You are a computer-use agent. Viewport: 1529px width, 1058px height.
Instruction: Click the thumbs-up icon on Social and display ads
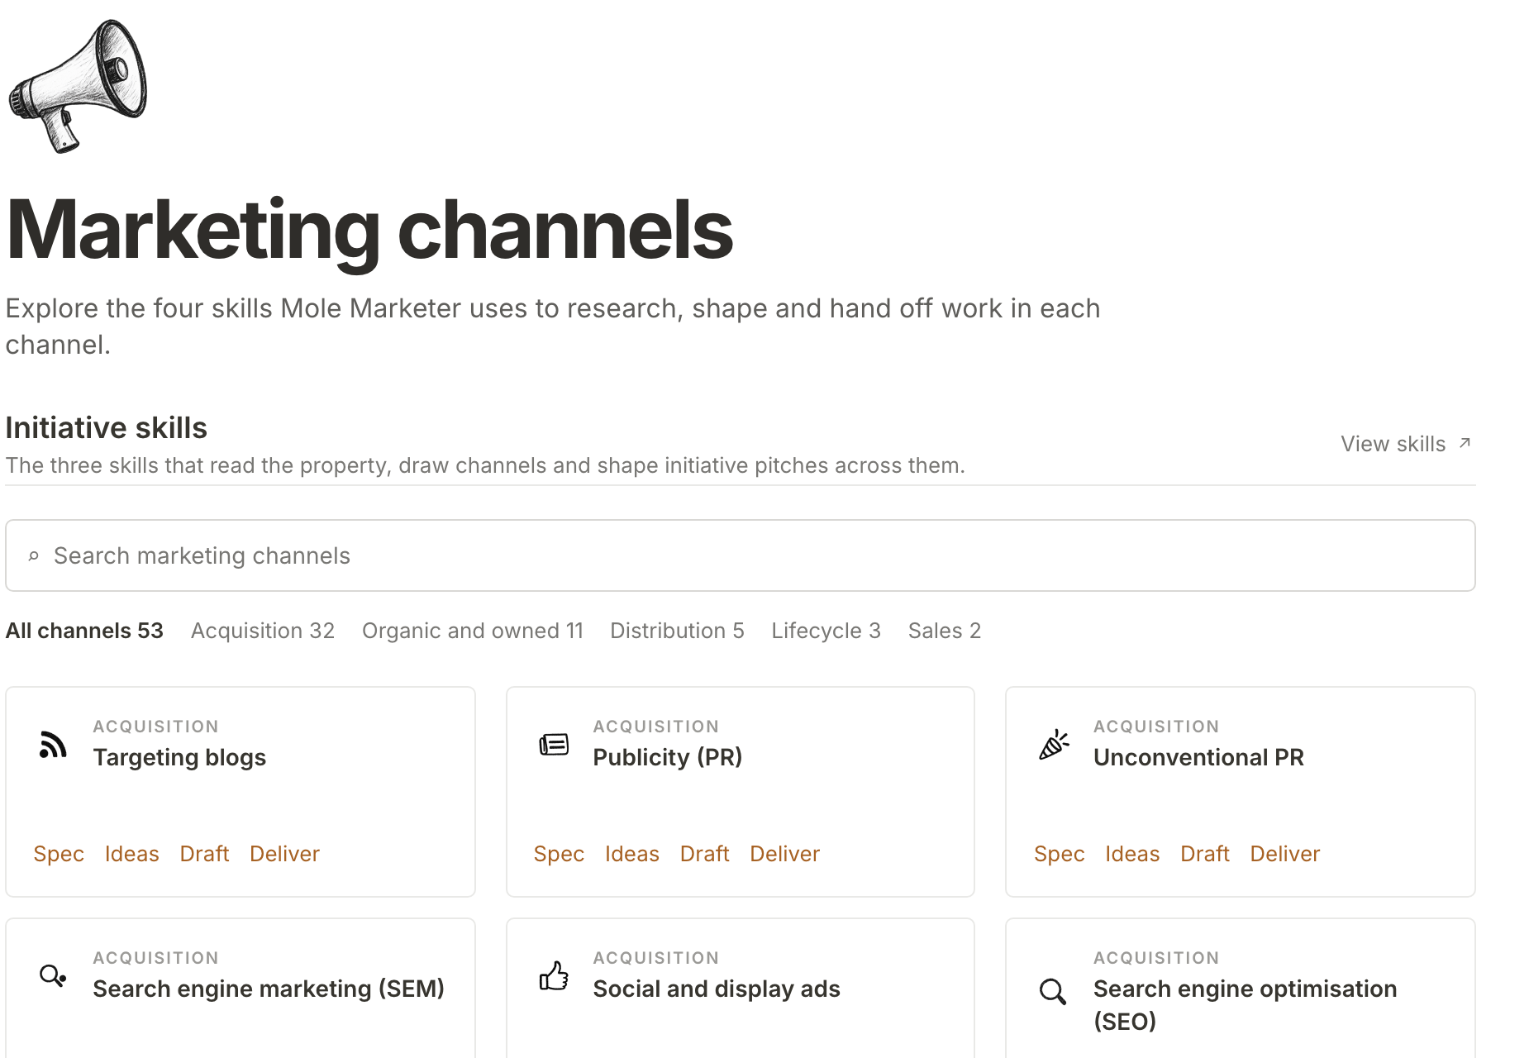tap(554, 976)
